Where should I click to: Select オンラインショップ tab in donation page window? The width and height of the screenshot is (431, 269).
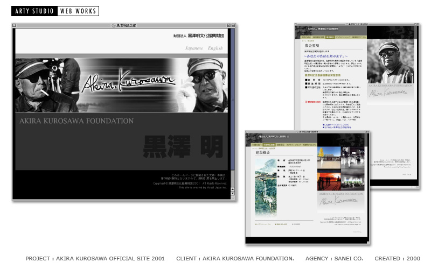pos(343,37)
